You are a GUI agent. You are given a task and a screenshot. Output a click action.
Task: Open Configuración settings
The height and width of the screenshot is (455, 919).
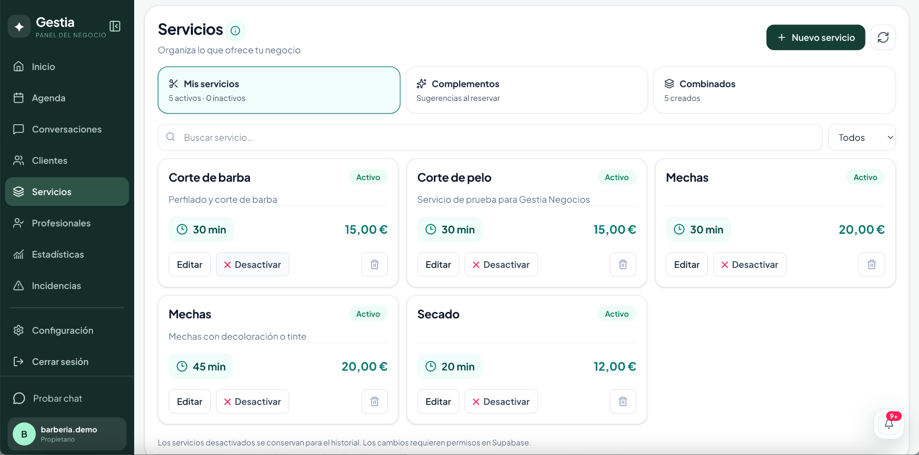[67, 330]
